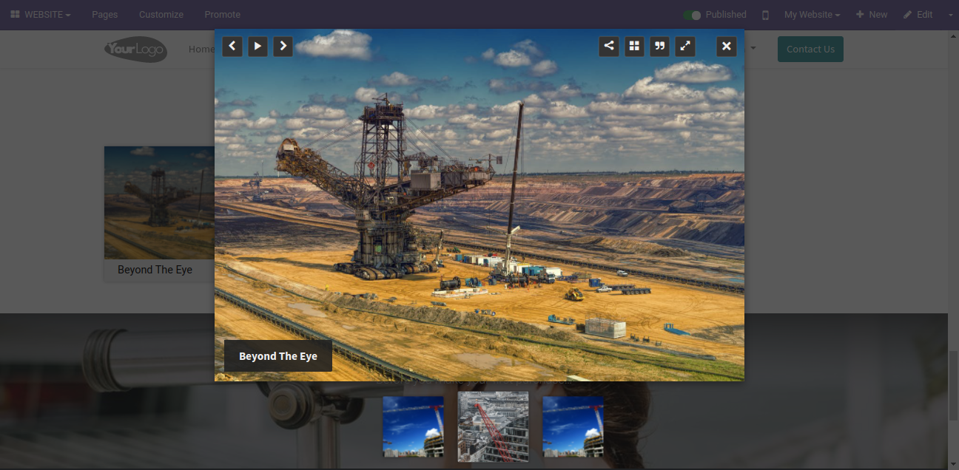Open the WEBSITE apps menu

[41, 15]
